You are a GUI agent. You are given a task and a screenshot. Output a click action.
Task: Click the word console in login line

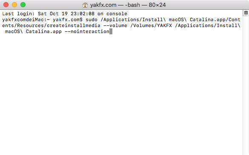(x=117, y=14)
